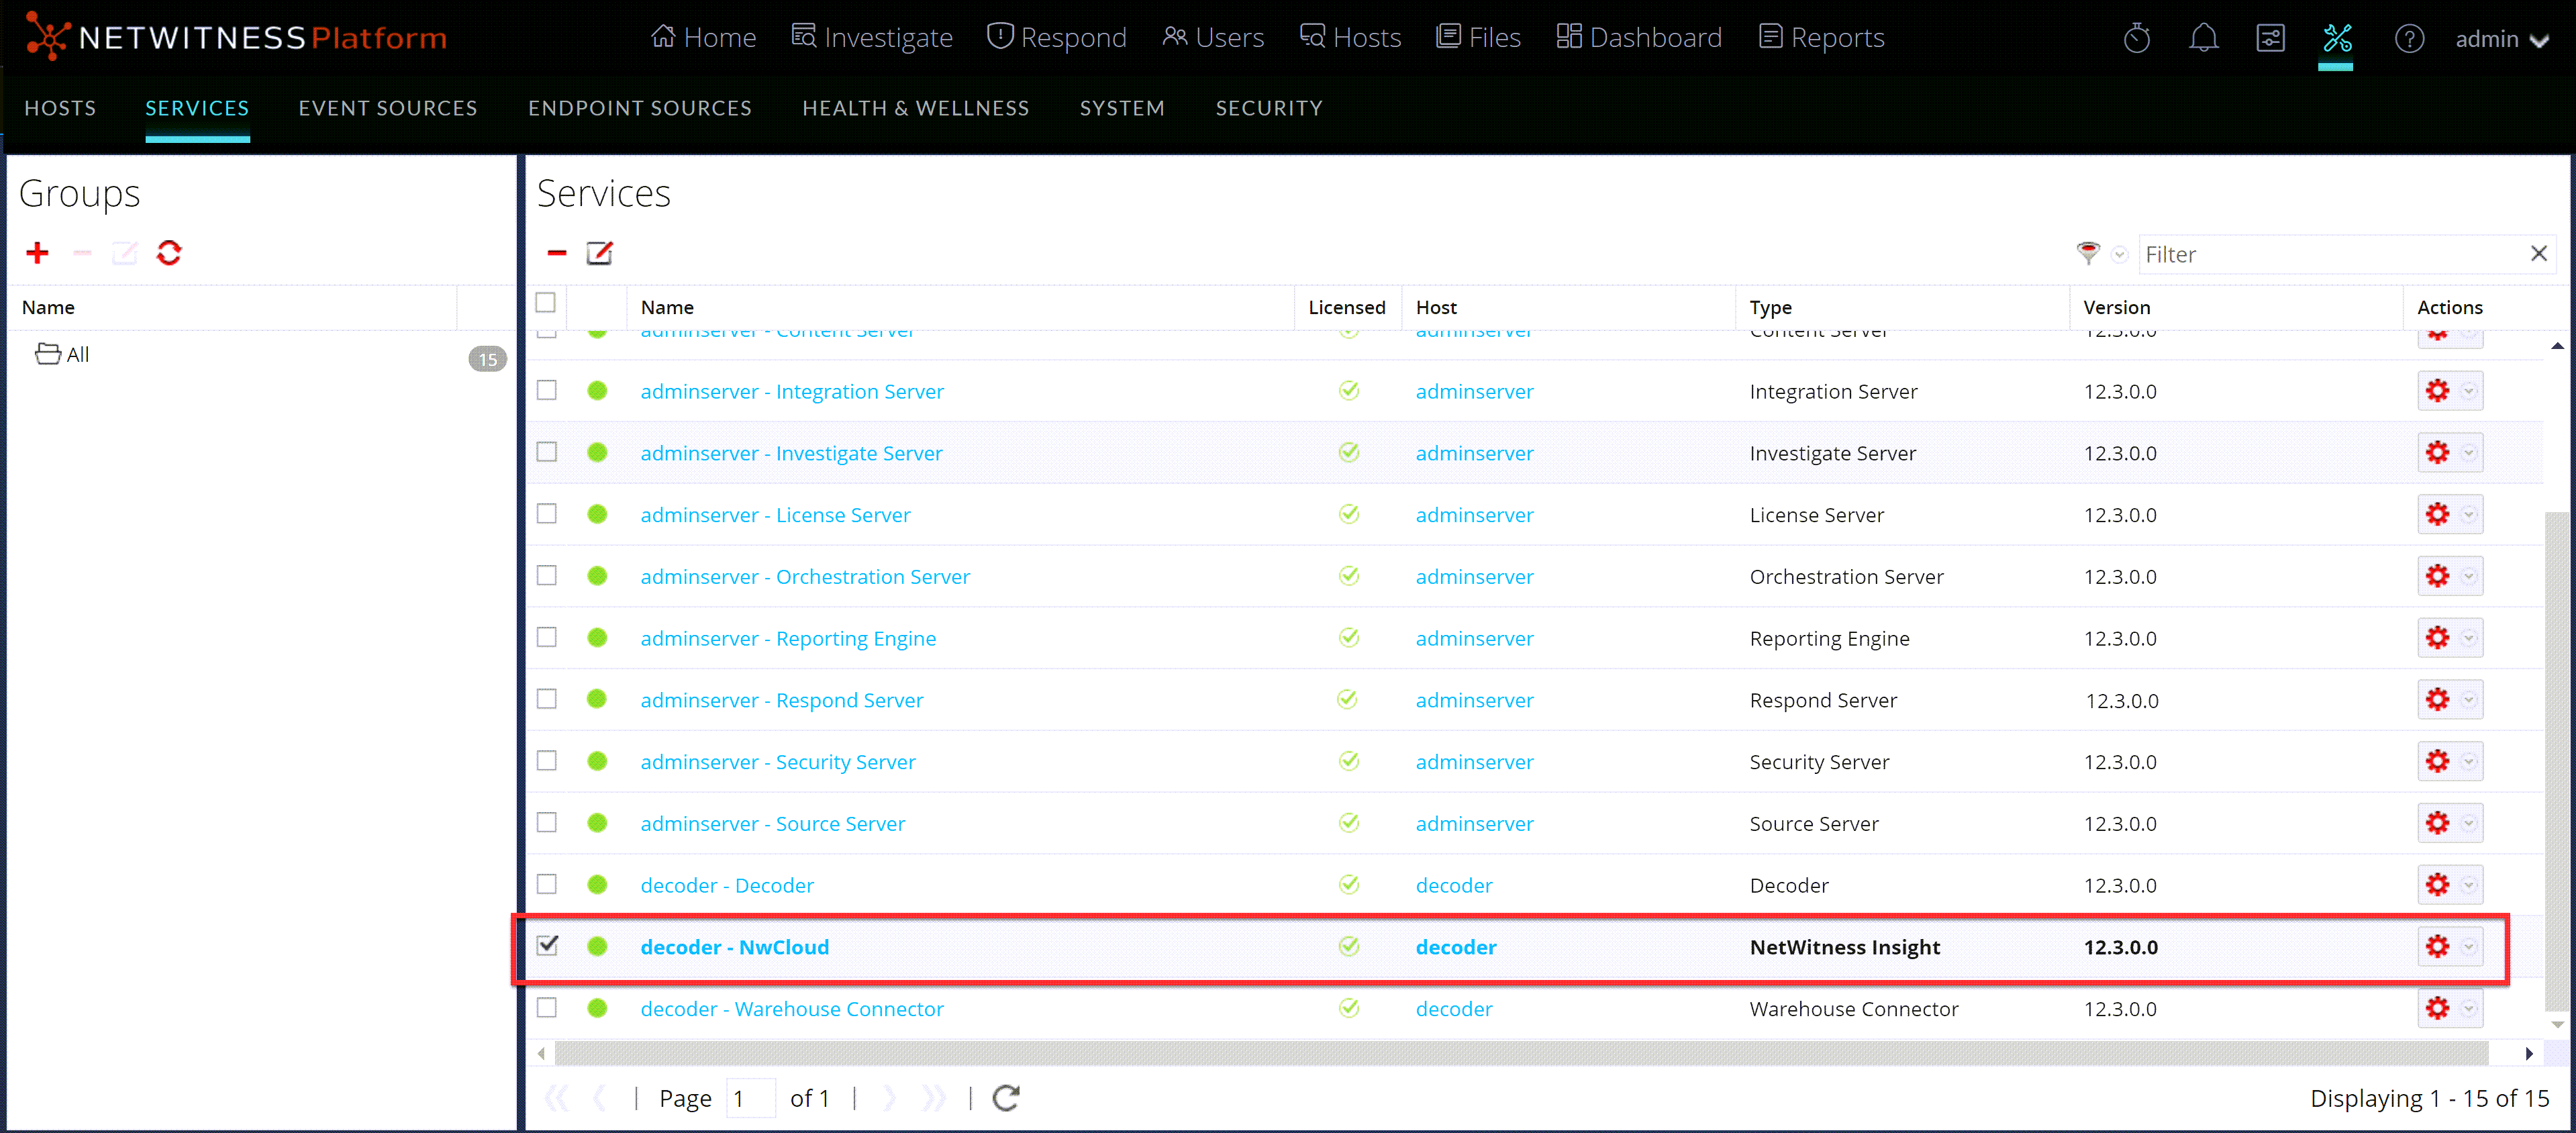This screenshot has width=2576, height=1133.
Task: Open gear actions for Orchestration Server
Action: [x=2437, y=576]
